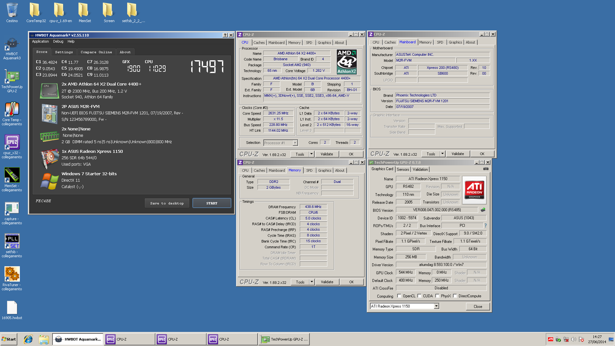615x346 pixels.
Task: Click GPU-Z BIOS Version field
Action: pyautogui.click(x=437, y=210)
